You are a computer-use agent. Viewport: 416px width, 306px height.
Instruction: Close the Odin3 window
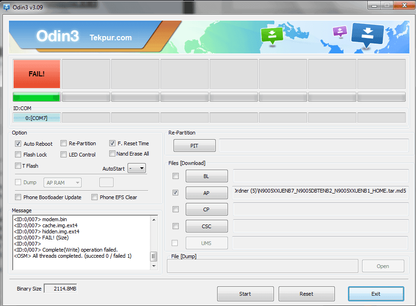tap(404, 5)
